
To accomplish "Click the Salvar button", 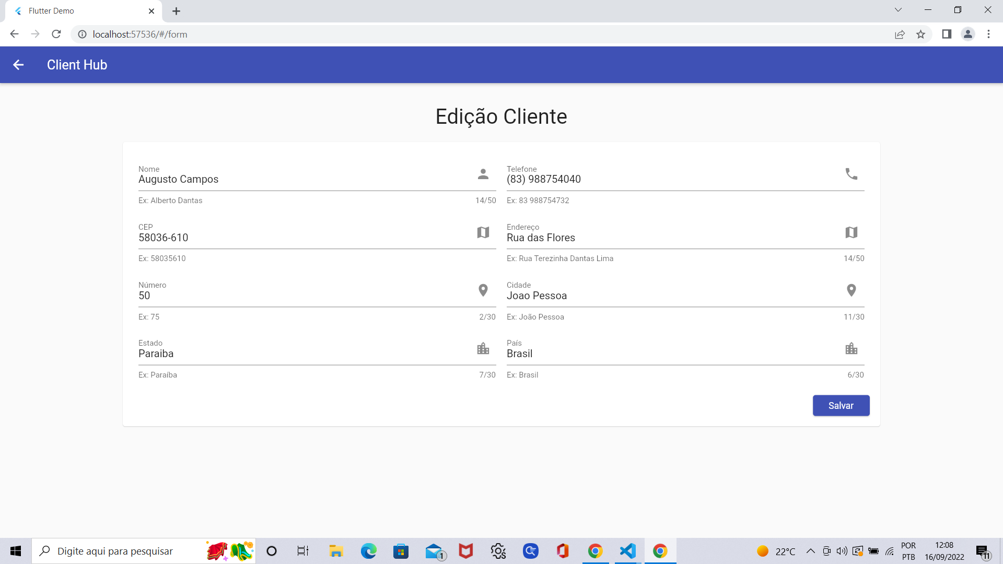I will 841,405.
